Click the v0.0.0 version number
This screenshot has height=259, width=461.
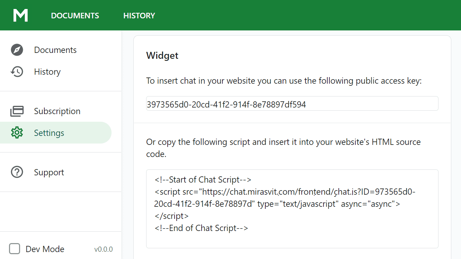pyautogui.click(x=103, y=249)
